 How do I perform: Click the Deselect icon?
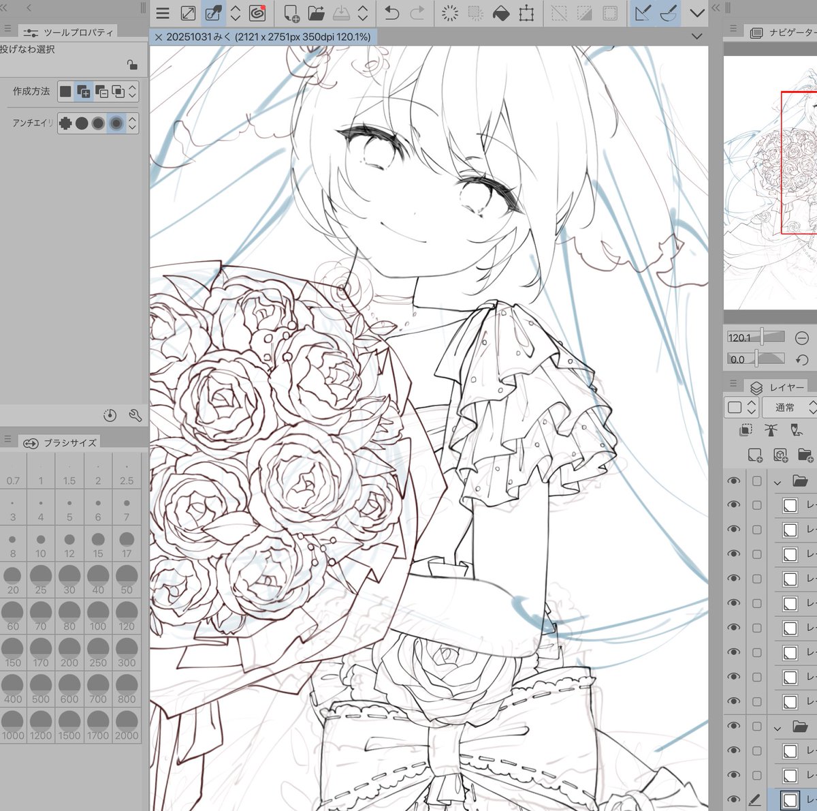559,13
